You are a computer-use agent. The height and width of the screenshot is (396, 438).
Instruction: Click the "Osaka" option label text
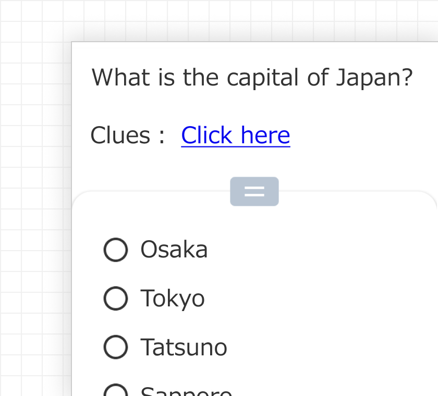coord(174,250)
